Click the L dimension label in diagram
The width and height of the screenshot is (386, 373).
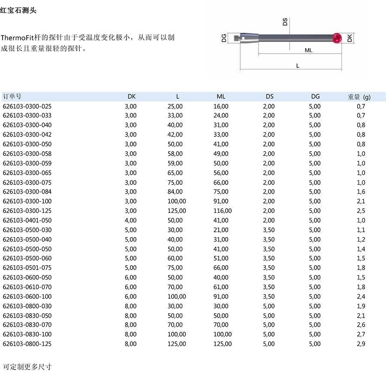(x=298, y=66)
